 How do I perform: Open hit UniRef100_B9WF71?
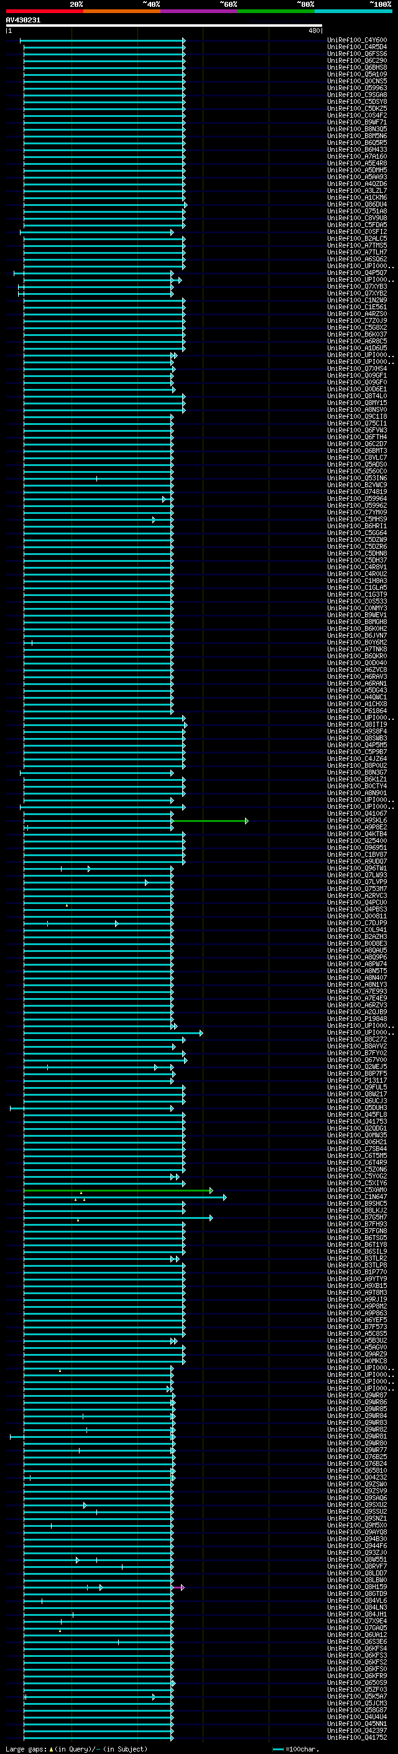(x=357, y=123)
